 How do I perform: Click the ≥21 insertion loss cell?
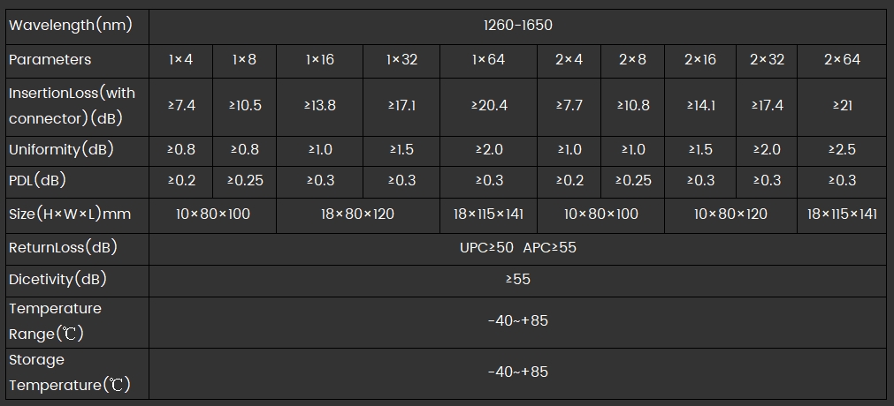[x=842, y=107]
